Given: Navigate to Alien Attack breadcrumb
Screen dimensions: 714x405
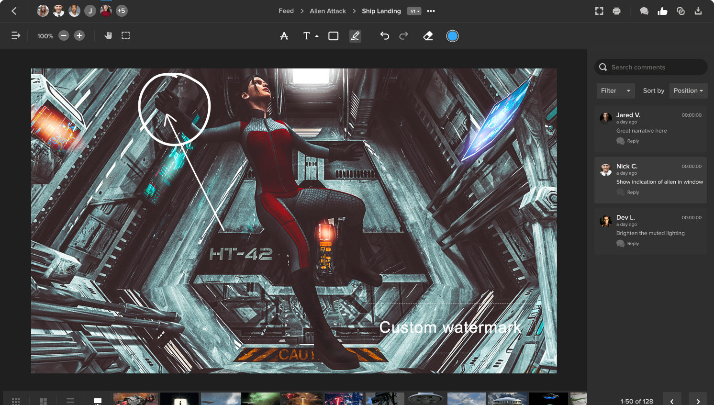Looking at the screenshot, I should pyautogui.click(x=328, y=11).
